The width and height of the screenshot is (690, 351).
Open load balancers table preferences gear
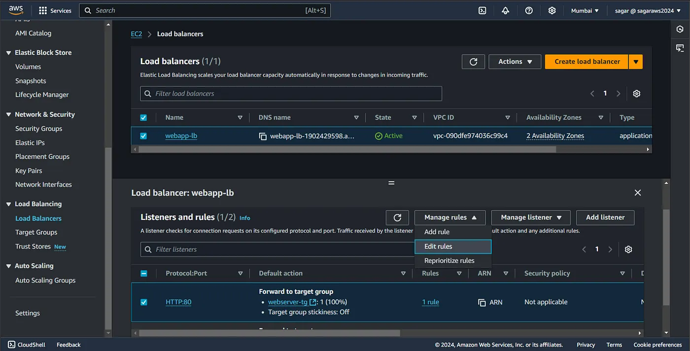pos(636,94)
